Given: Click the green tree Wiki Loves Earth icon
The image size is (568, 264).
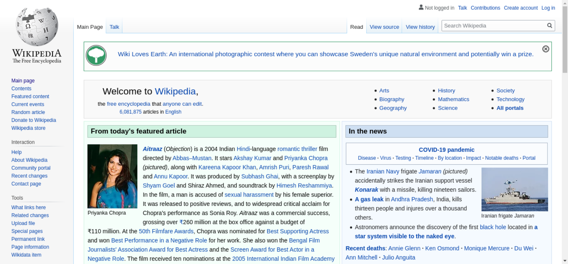Looking at the screenshot, I should (96, 55).
